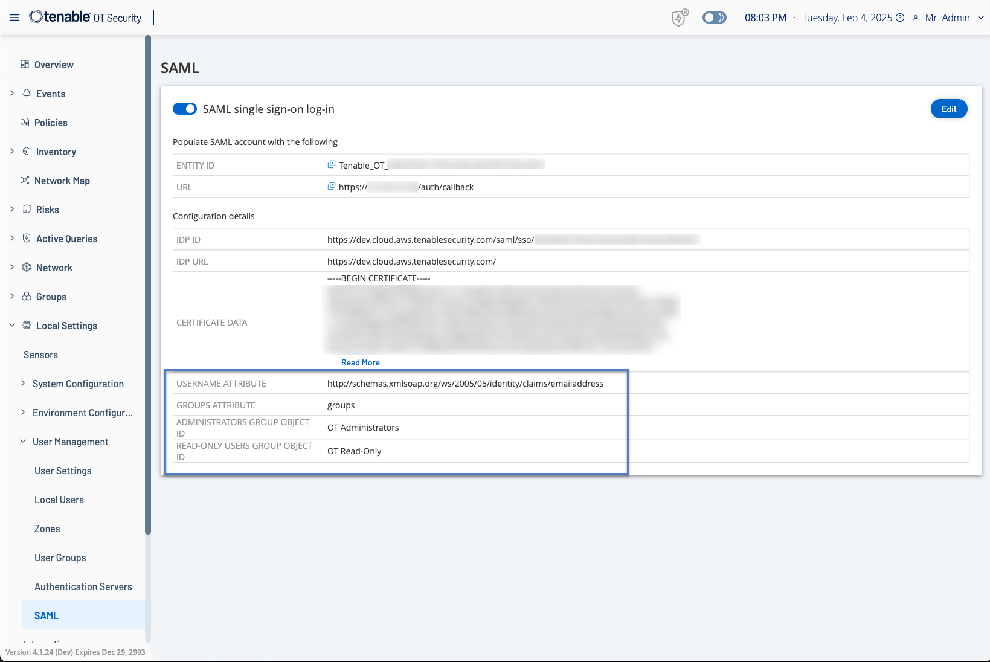Image resolution: width=990 pixels, height=662 pixels.
Task: Disable SAML single sign-on log-in toggle
Action: click(x=185, y=109)
